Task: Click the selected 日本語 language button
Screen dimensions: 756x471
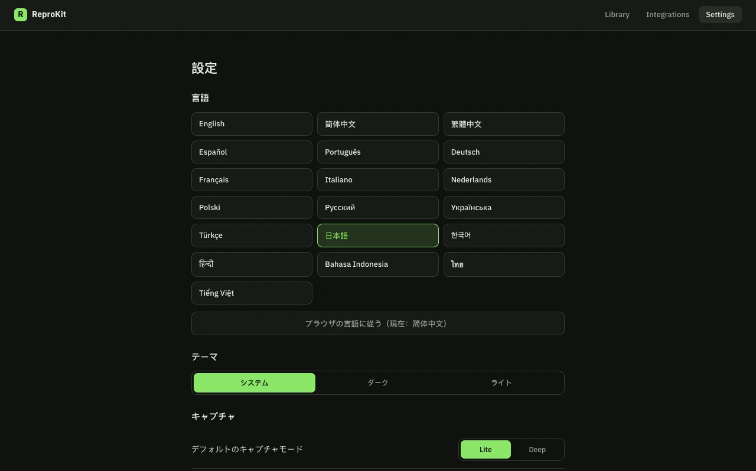Action: click(x=378, y=235)
